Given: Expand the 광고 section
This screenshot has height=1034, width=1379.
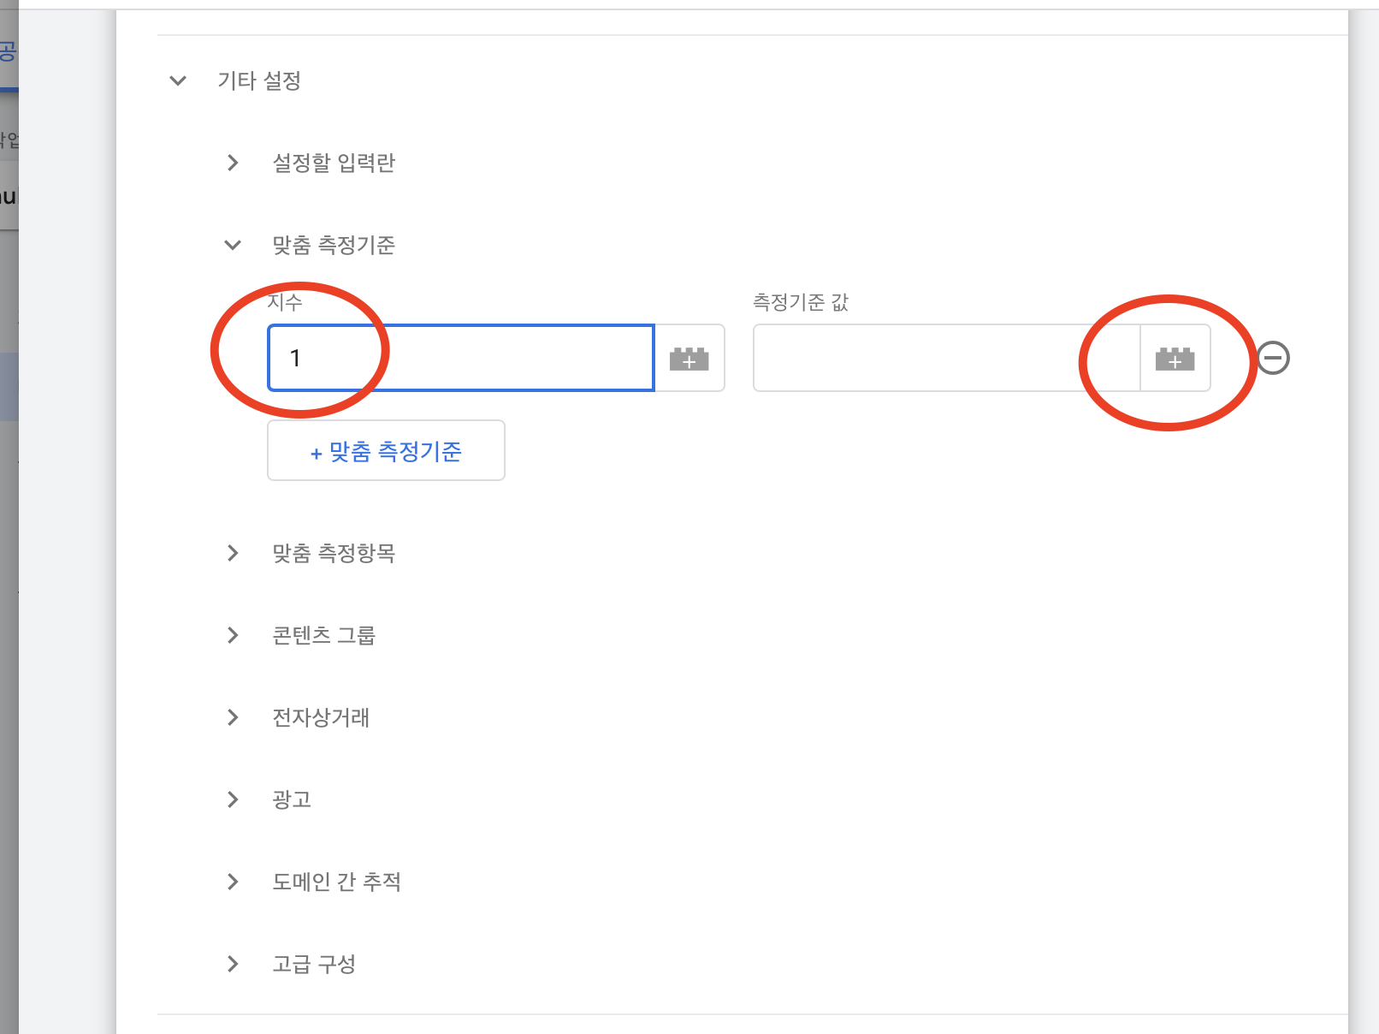Looking at the screenshot, I should tap(232, 799).
